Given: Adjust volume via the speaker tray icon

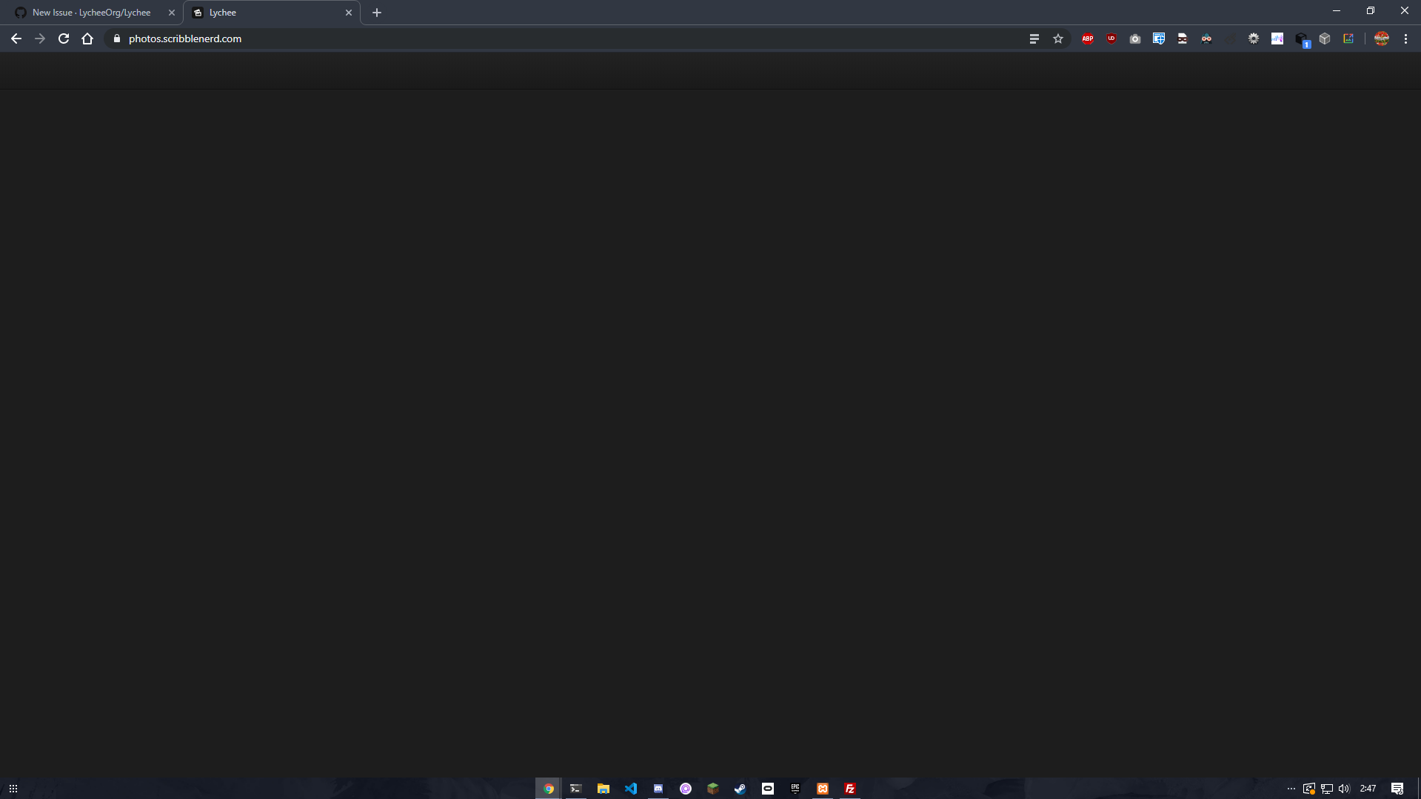Looking at the screenshot, I should click(1344, 788).
